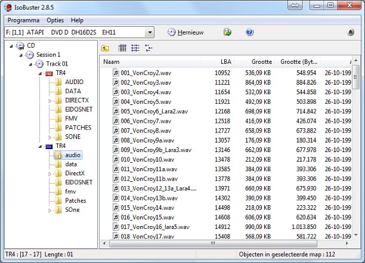Click the icon of 012_VonCroy11b.wav
Image resolution: width=365 pixels, height=263 pixels.
[x=116, y=179]
